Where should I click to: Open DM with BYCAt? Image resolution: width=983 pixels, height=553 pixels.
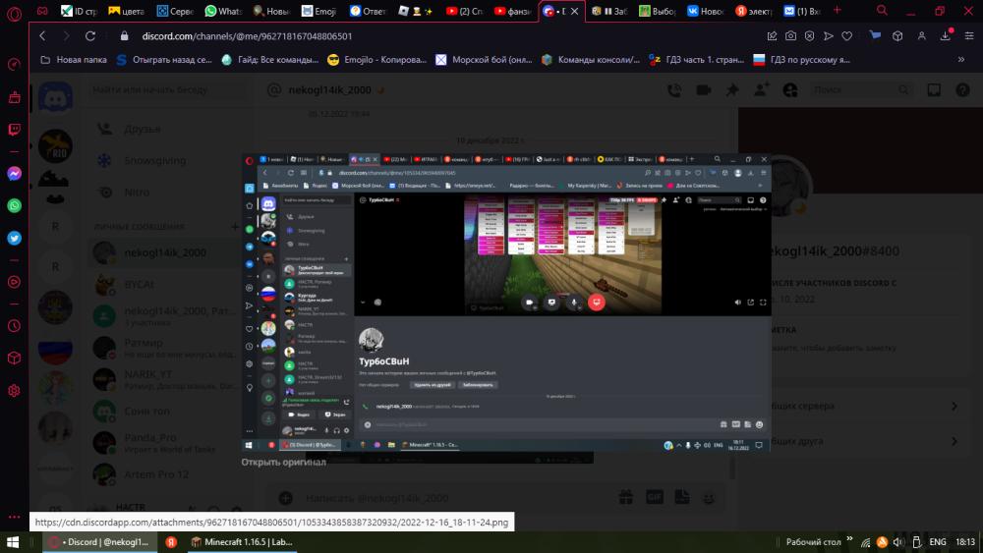(165, 284)
